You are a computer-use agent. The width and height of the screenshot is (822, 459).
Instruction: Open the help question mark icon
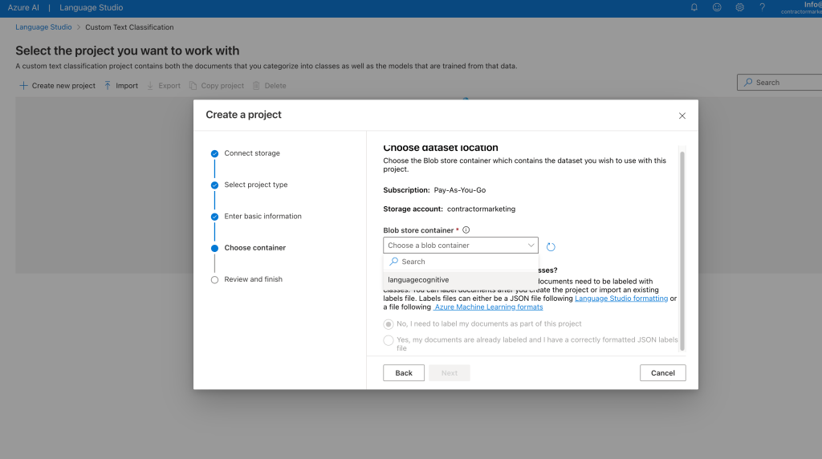click(x=763, y=7)
